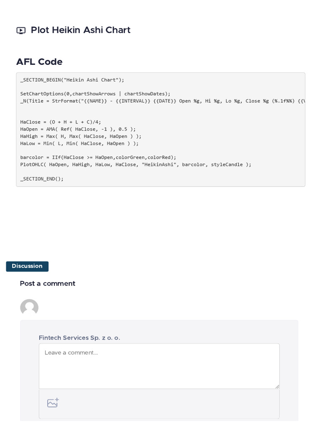The image size is (321, 428).
Task: Click the 'AFL Code' heading
Action: click(39, 62)
